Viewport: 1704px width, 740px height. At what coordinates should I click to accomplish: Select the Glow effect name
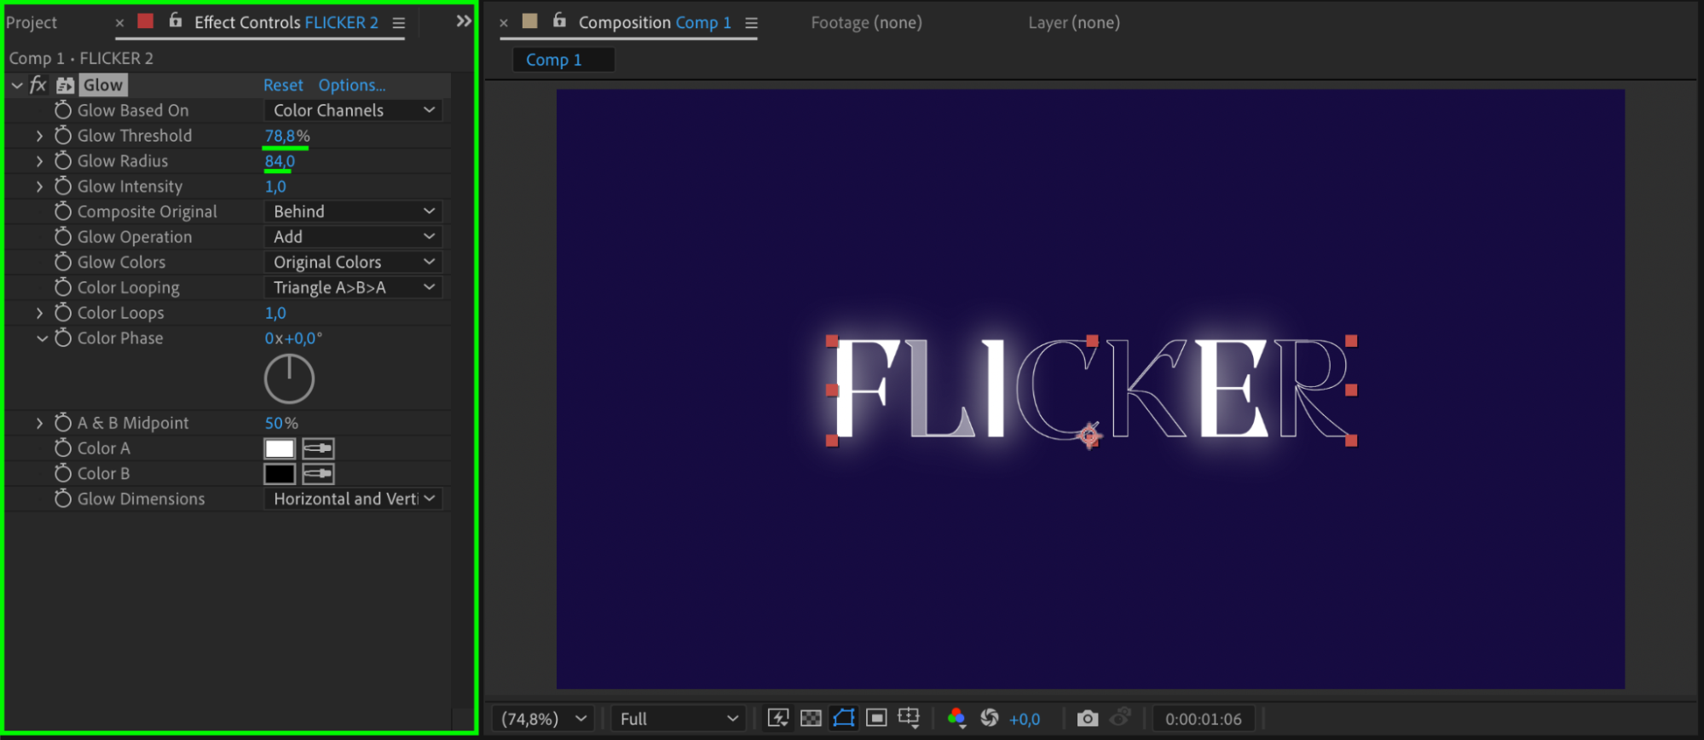click(103, 85)
